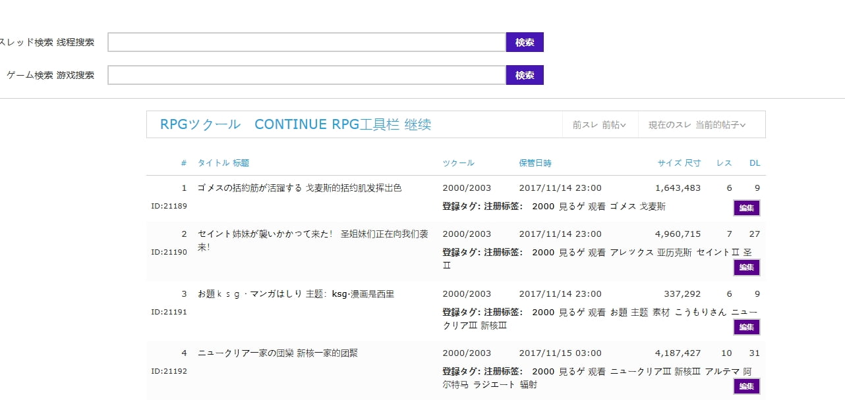Select the ID:21192 text
The height and width of the screenshot is (404, 845).
point(169,371)
